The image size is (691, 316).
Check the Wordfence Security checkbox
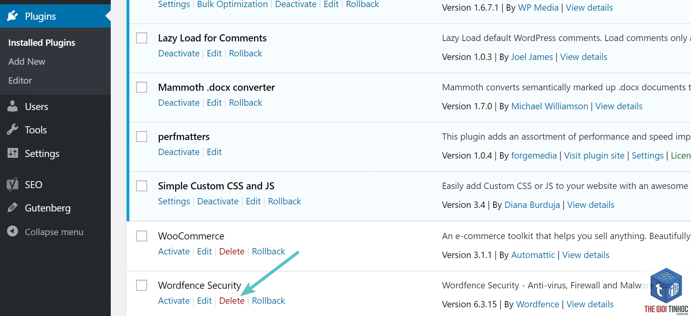tap(142, 285)
